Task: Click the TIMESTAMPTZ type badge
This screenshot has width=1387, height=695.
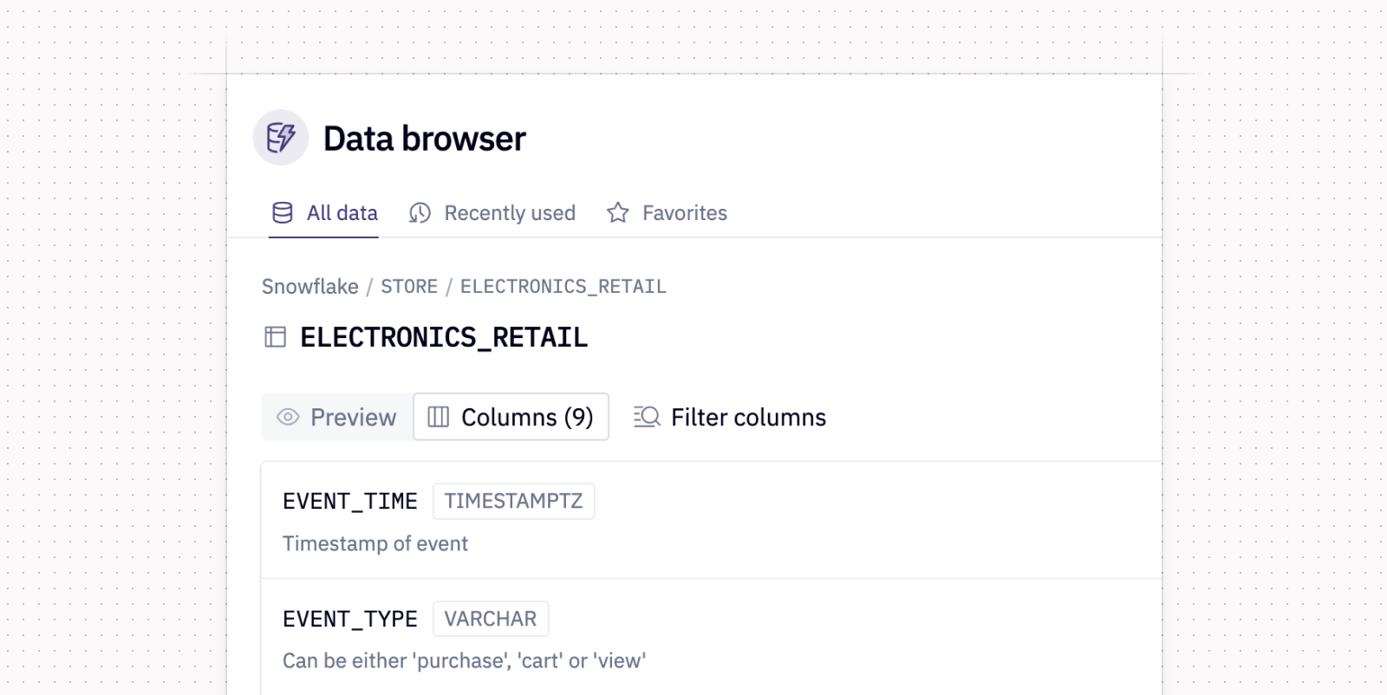Action: (x=513, y=501)
